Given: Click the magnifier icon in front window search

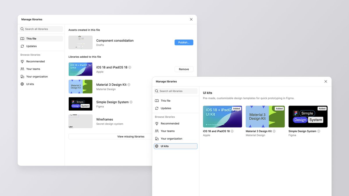Looking at the screenshot, I should click(x=157, y=91).
